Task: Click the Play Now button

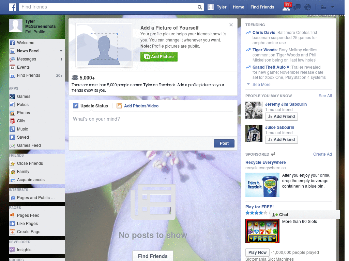Action: [257, 253]
